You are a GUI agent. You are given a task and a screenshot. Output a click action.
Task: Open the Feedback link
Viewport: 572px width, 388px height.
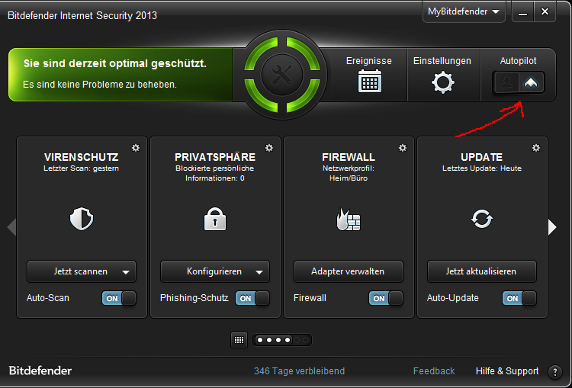[434, 371]
